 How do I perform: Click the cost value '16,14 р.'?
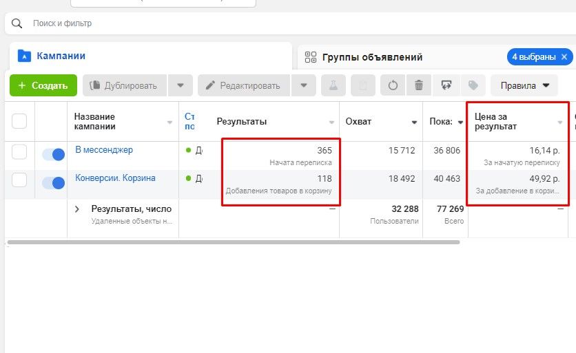click(x=544, y=151)
